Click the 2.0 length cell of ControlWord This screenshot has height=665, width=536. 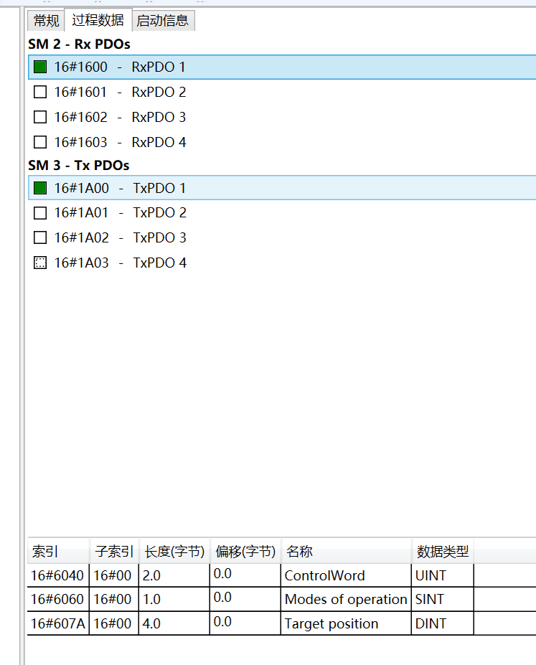pyautogui.click(x=174, y=575)
